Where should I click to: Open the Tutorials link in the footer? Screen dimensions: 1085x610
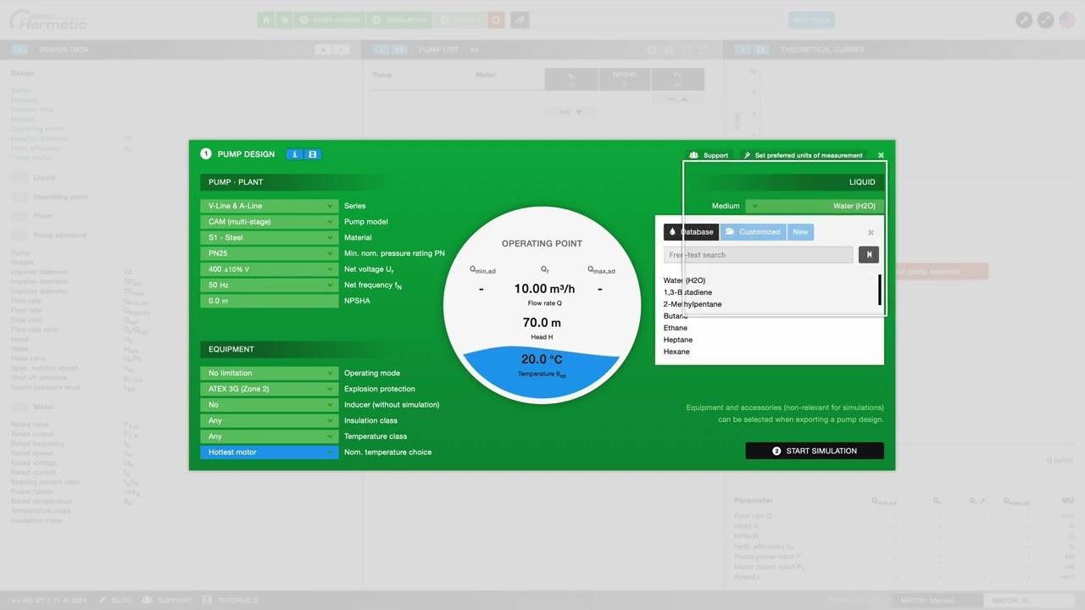(231, 601)
